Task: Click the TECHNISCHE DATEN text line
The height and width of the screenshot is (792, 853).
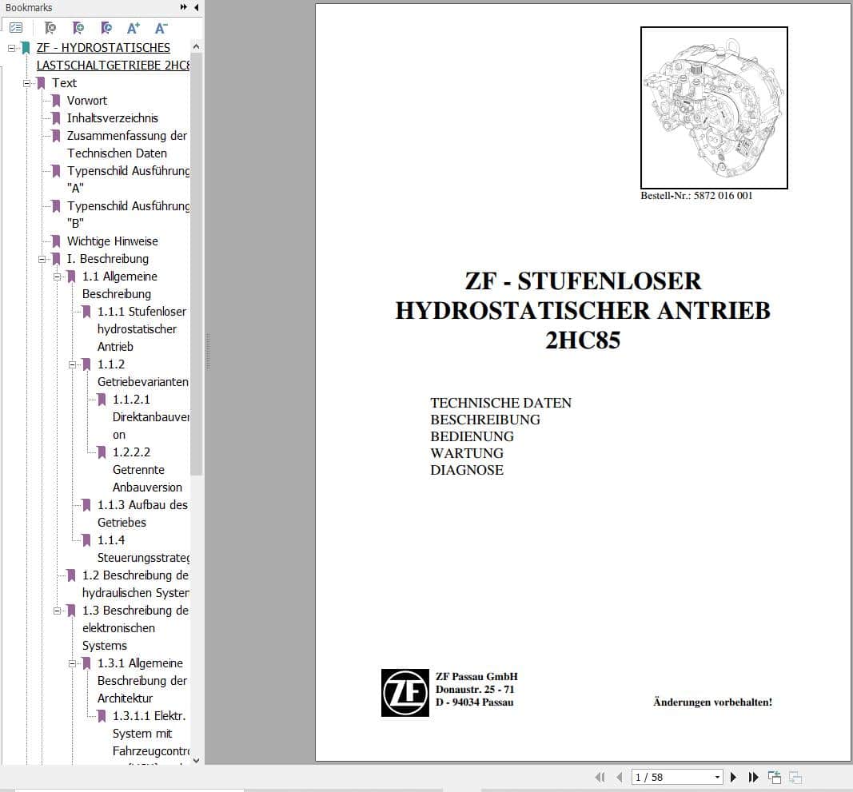Action: (500, 403)
